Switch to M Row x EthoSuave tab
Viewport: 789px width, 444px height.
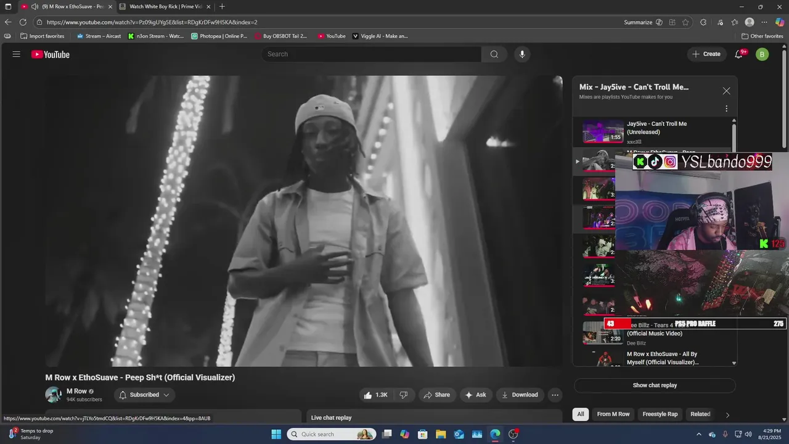pos(67,7)
